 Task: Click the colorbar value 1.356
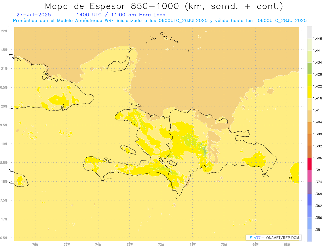point(318,218)
